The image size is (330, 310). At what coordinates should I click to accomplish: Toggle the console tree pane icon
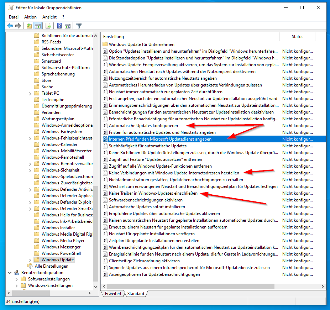tap(38, 26)
